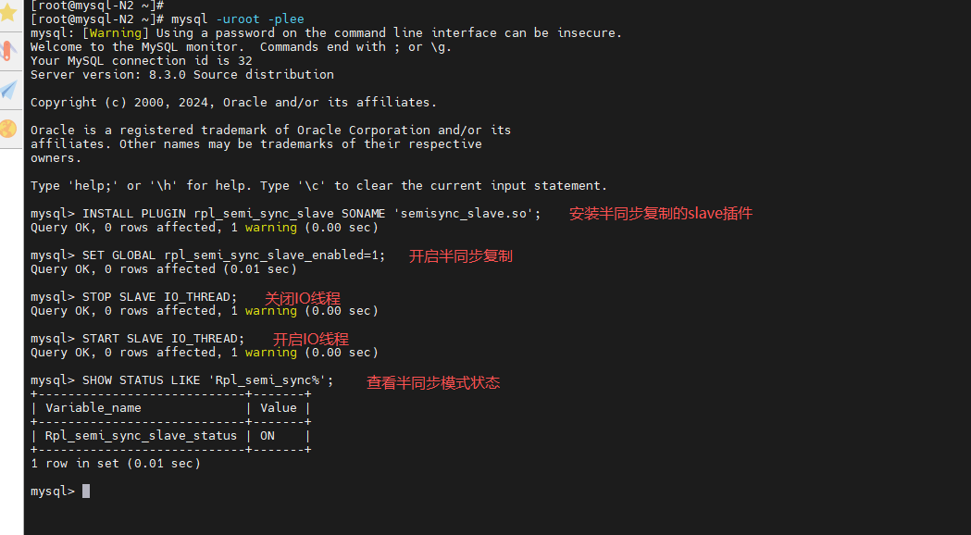This screenshot has height=535, width=971.
Task: Click the yellow Warning text in brackets
Action: tap(115, 32)
